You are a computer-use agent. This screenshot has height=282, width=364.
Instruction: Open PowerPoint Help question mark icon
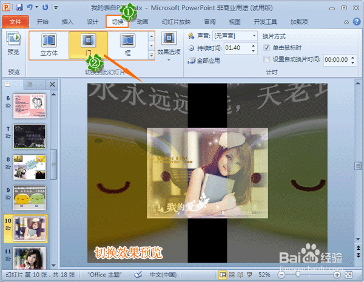point(357,22)
